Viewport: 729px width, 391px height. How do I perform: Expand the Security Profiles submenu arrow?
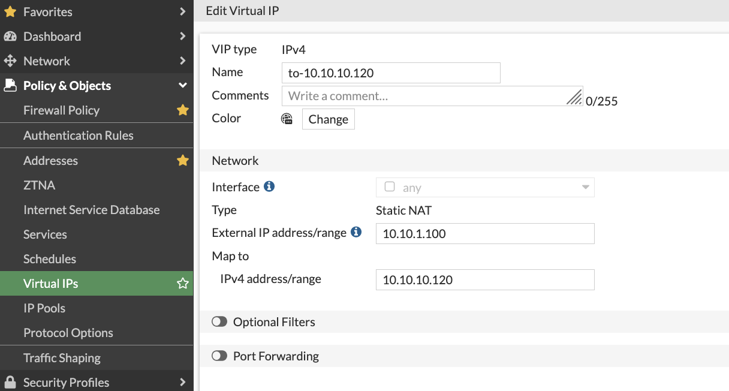[183, 383]
